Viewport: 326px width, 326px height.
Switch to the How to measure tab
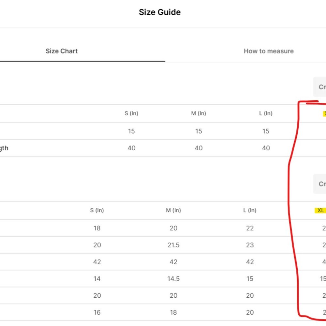coord(268,51)
